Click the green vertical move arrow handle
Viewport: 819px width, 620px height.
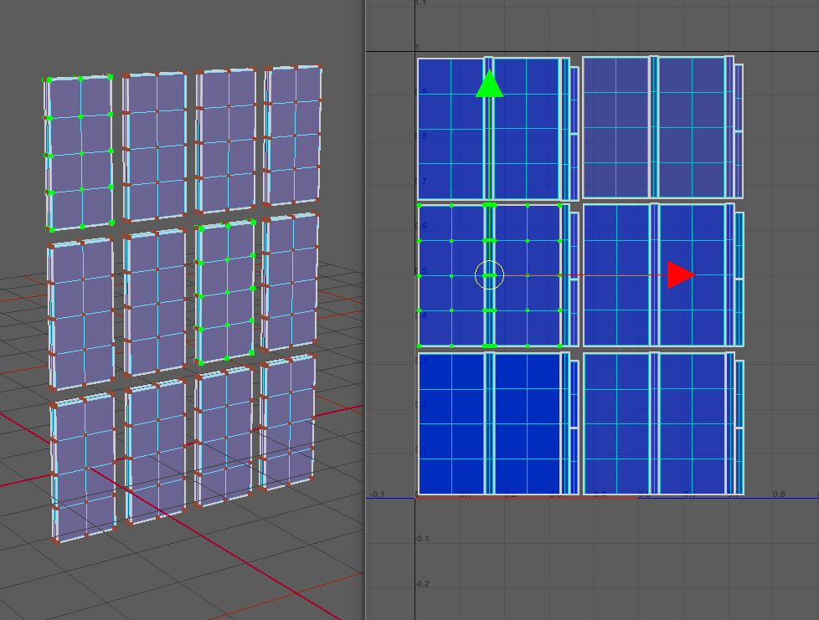point(490,84)
